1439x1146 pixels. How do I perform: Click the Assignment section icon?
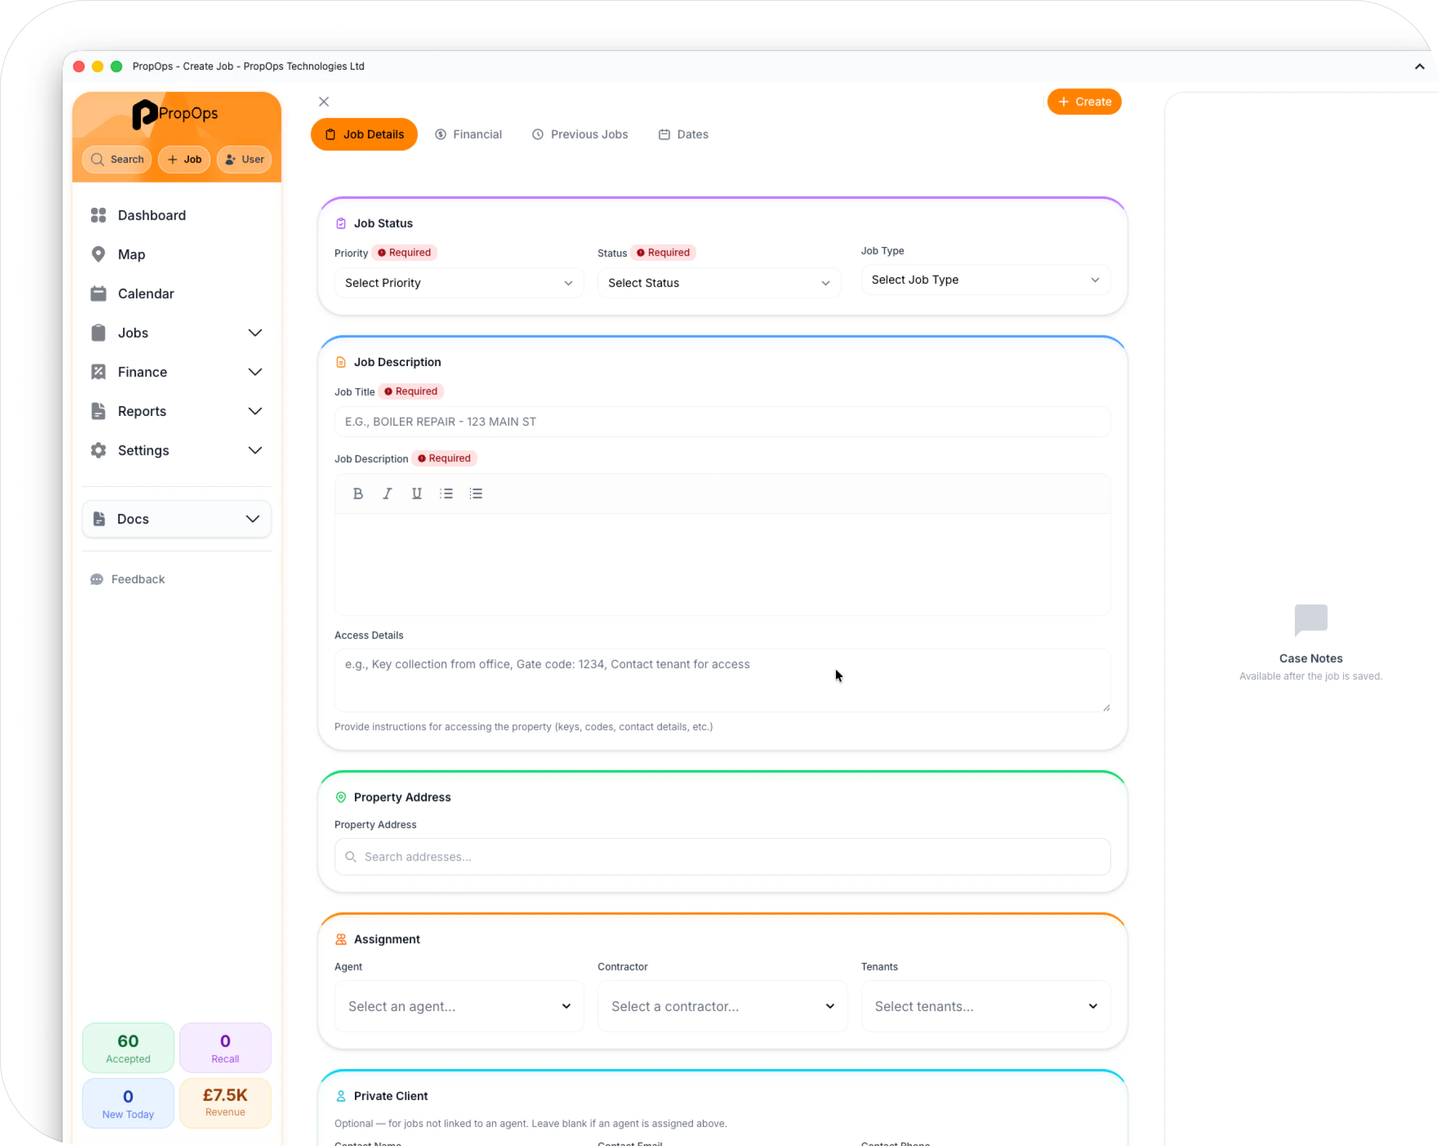[x=341, y=940]
